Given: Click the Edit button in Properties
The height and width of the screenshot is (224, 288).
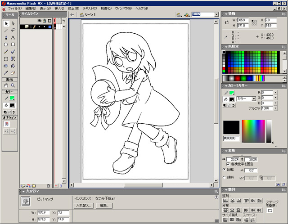Looking at the screenshot, I should [104, 206].
